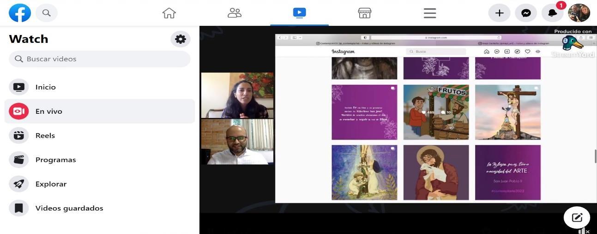The height and width of the screenshot is (234, 597).
Task: Open Programas in Watch sidebar
Action: pyautogui.click(x=100, y=160)
